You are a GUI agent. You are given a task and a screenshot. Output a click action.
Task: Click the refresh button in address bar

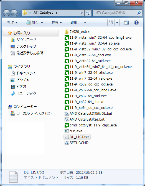pyautogui.click(x=88, y=13)
